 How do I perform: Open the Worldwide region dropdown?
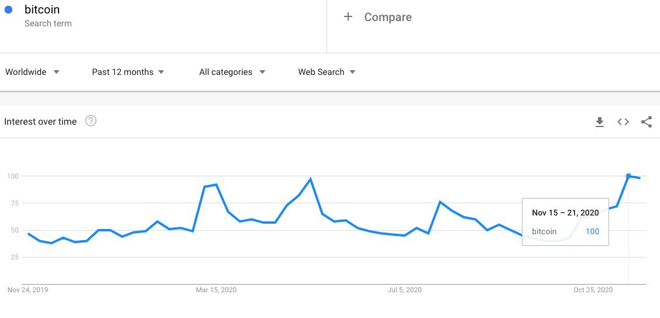(33, 72)
